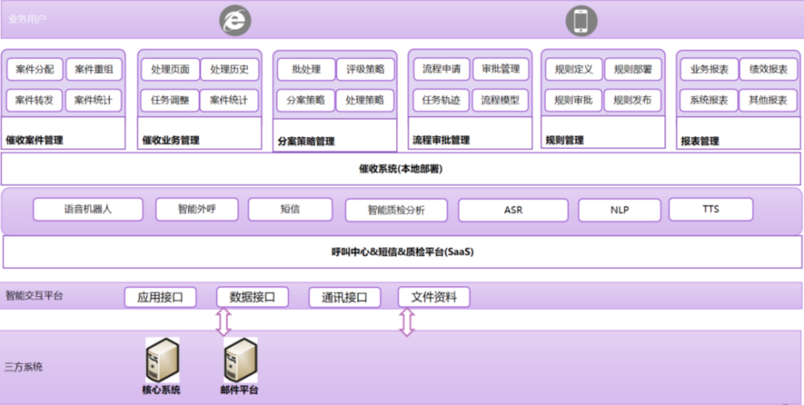Viewport: 804px width, 405px height.
Task: Click the 应用接口 box
Action: coord(160,297)
